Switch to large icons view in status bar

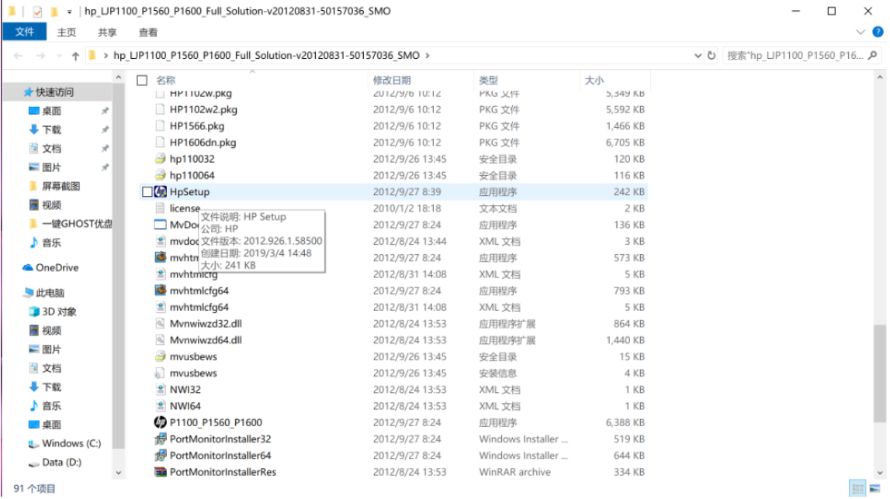(875, 488)
